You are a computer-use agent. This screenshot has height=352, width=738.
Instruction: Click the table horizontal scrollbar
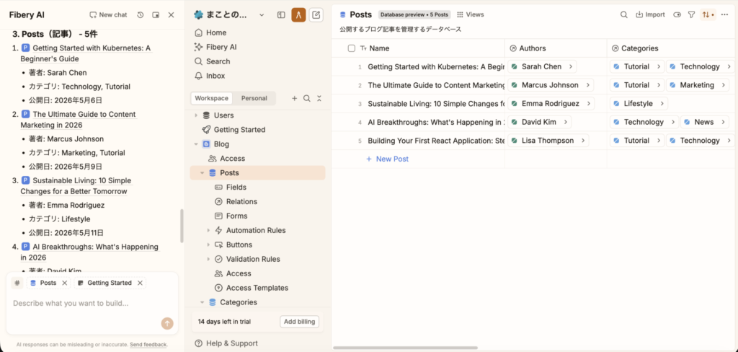tap(405, 348)
